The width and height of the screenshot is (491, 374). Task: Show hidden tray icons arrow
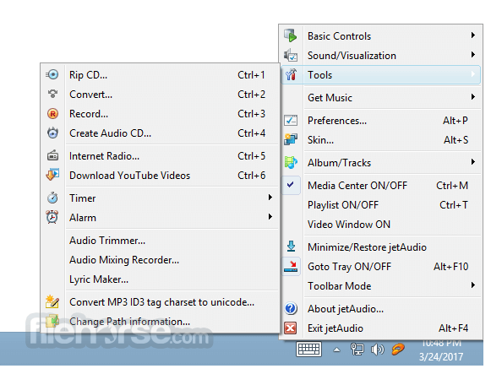336,350
